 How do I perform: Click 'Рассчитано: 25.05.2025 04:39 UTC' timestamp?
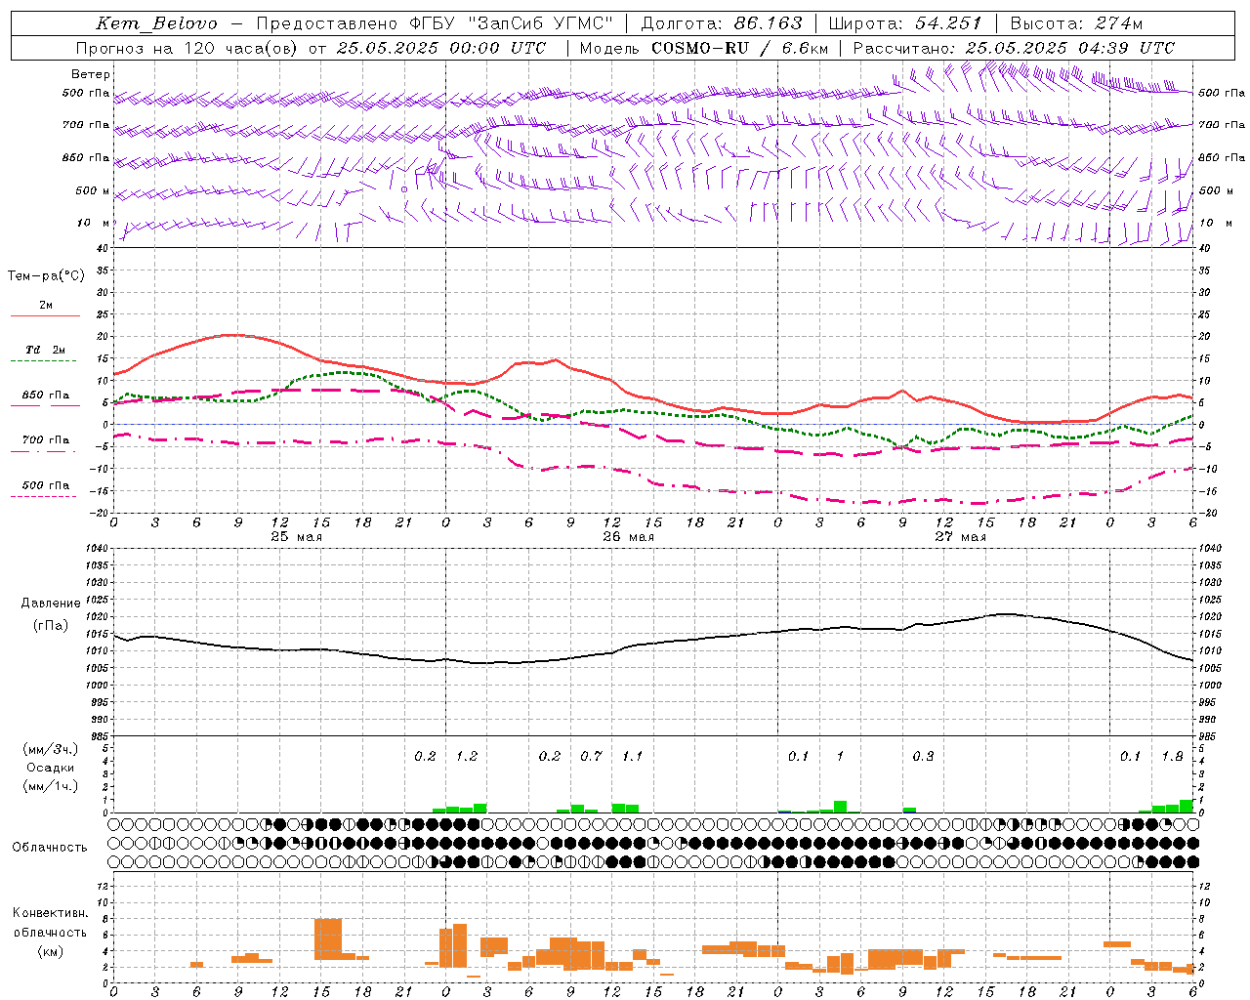click(1014, 48)
